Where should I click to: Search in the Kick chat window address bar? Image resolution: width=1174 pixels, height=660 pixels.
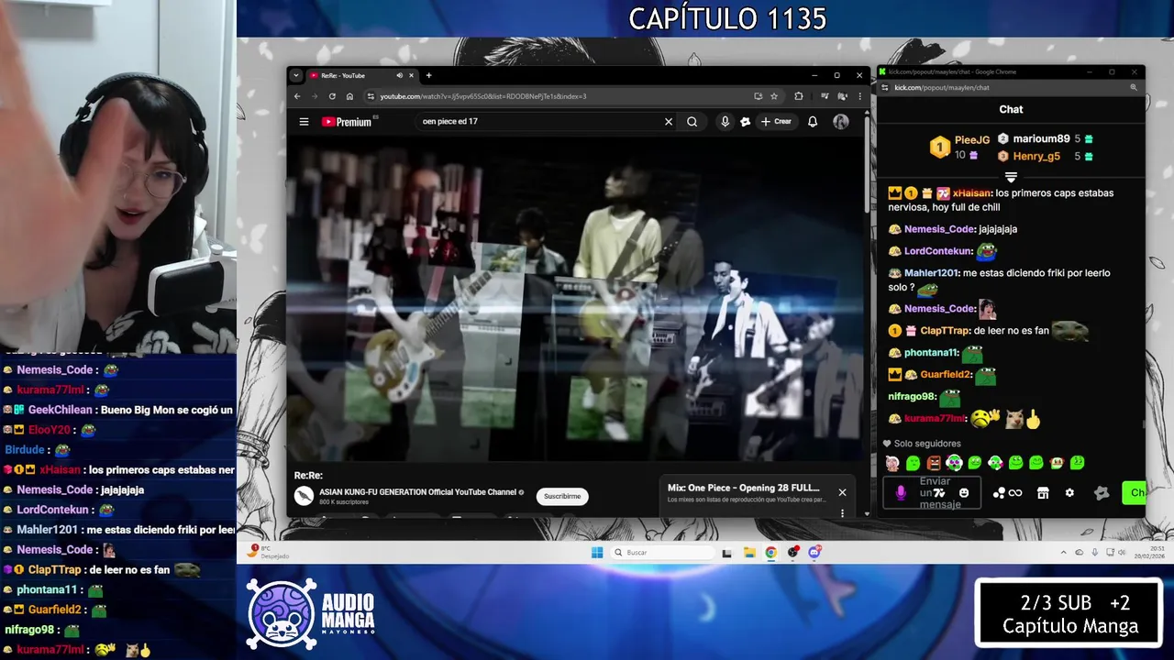(1134, 87)
